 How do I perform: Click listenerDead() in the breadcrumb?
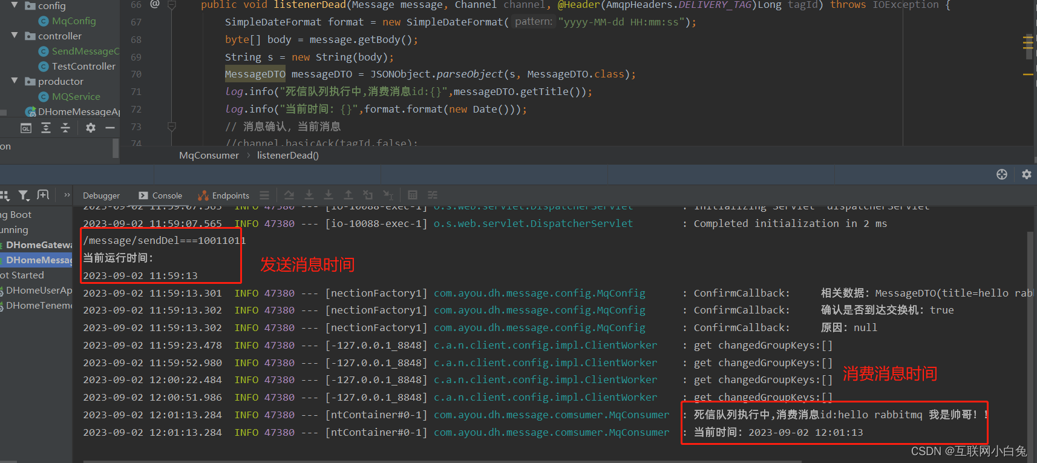[x=288, y=156]
